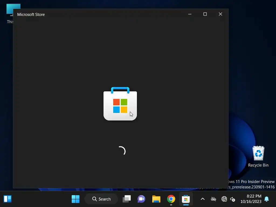Select Microsoft Store taskbar icon
This screenshot has height=207, width=276.
click(x=186, y=199)
